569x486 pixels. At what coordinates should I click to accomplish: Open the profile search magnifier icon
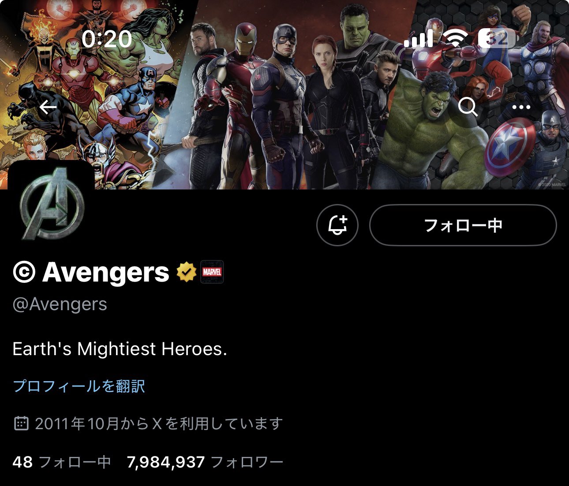coord(468,107)
